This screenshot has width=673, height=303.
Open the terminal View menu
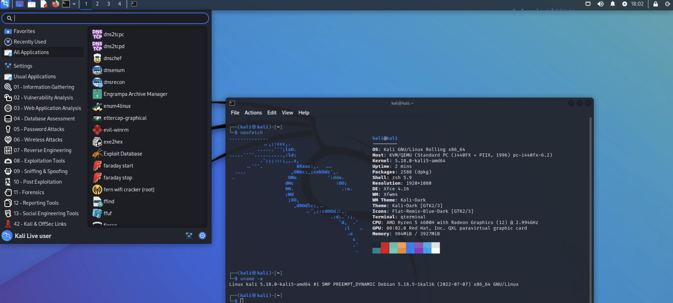pyautogui.click(x=287, y=113)
